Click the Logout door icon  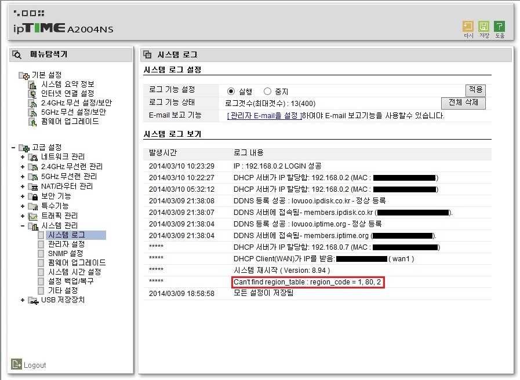point(16,364)
